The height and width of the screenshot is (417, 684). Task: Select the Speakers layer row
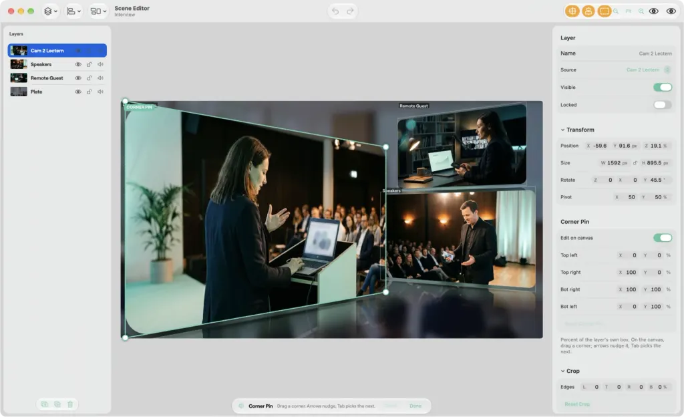(x=57, y=64)
